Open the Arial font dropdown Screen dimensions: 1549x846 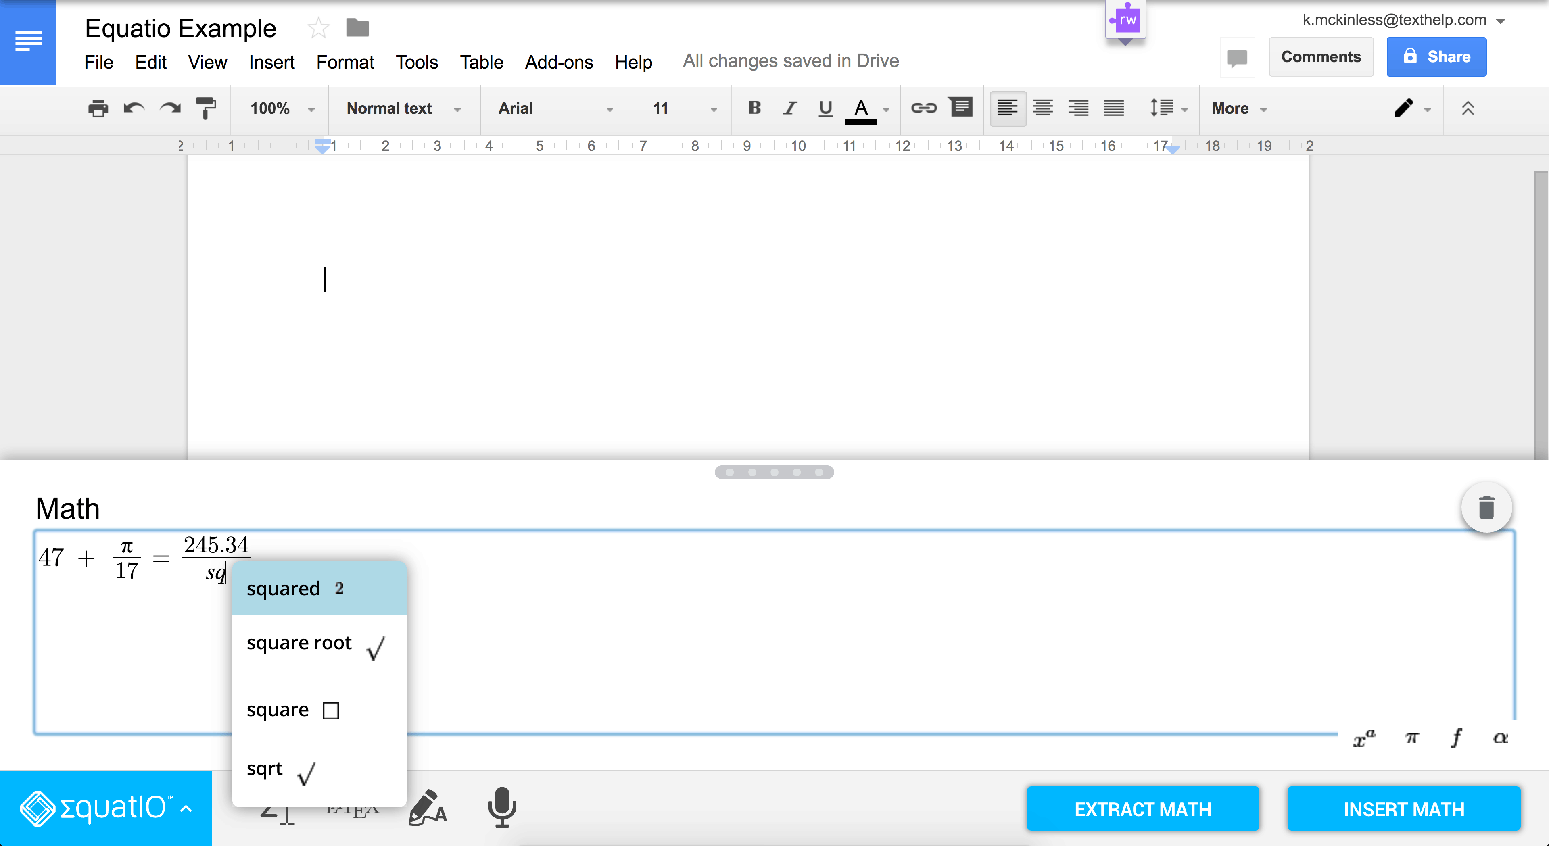[x=555, y=109]
